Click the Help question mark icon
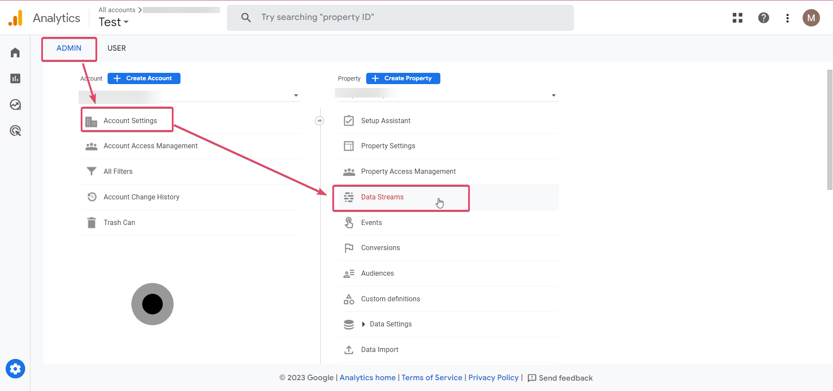 tap(764, 18)
